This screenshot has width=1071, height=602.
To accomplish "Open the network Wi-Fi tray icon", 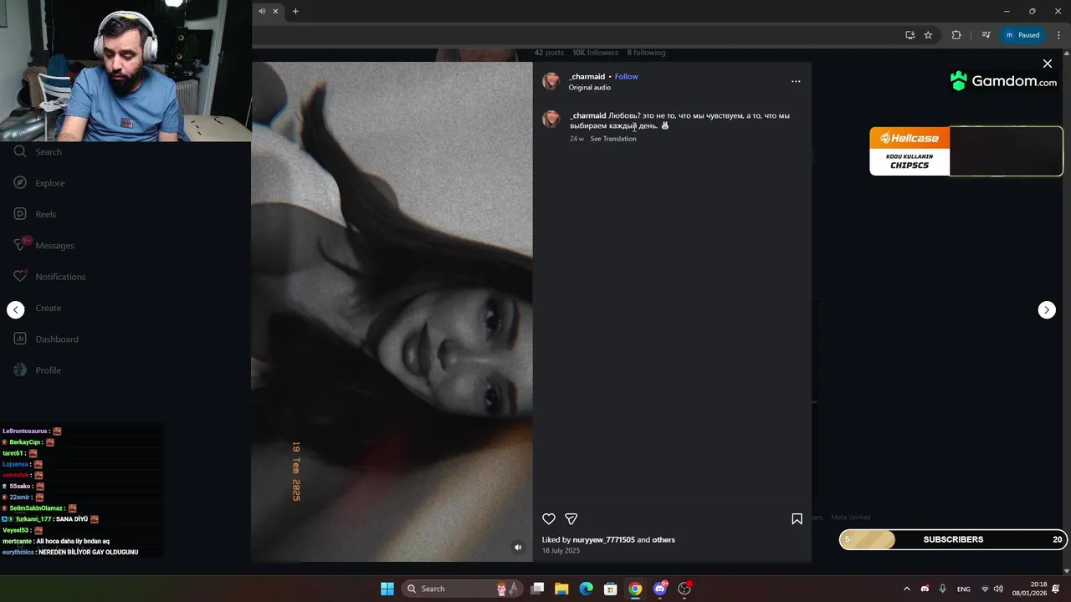I will [985, 589].
